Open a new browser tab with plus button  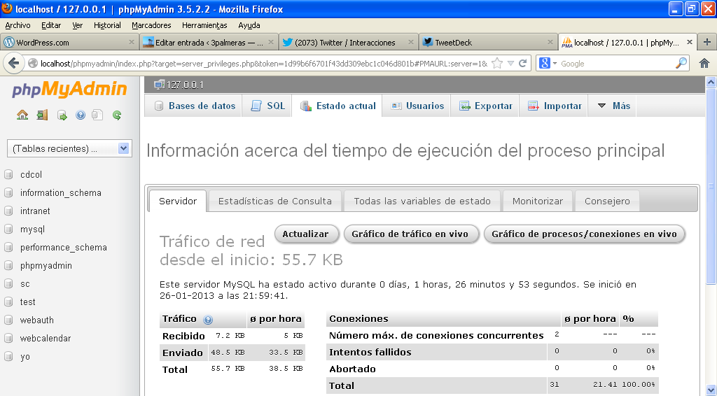click(x=707, y=42)
